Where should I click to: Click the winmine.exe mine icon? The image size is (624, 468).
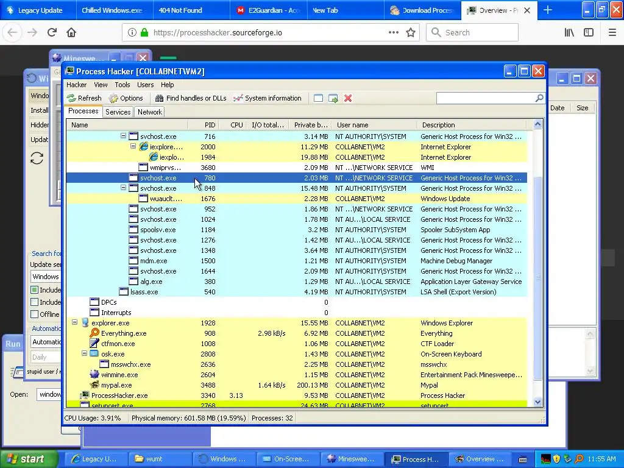click(94, 375)
